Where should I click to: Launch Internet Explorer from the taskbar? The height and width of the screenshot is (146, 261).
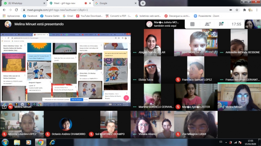pyautogui.click(x=53, y=142)
